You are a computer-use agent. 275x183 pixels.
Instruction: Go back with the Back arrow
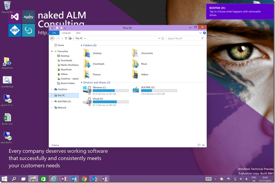(52, 38)
